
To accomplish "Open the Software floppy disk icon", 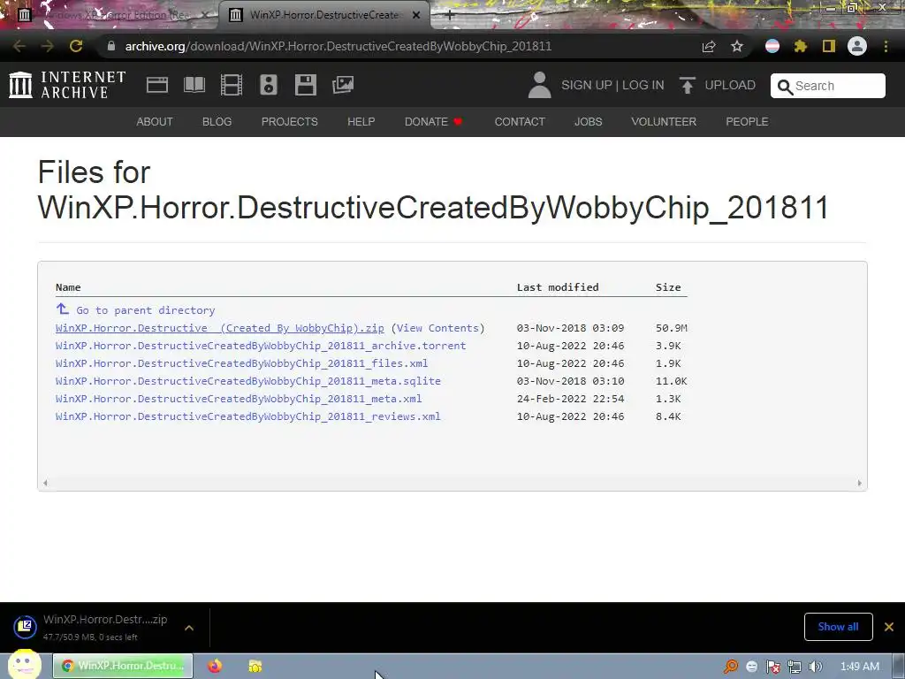I will point(305,85).
